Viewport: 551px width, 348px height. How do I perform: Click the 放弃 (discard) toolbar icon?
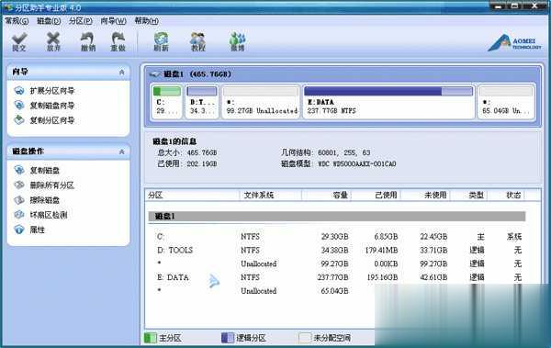tap(53, 42)
